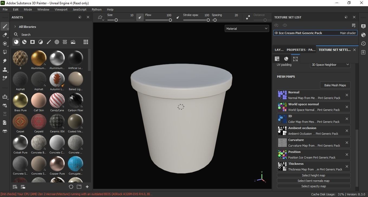Open the UV padding 3D Space Neighbor dropdown
Image resolution: width=368 pixels, height=197 pixels.
click(x=330, y=65)
